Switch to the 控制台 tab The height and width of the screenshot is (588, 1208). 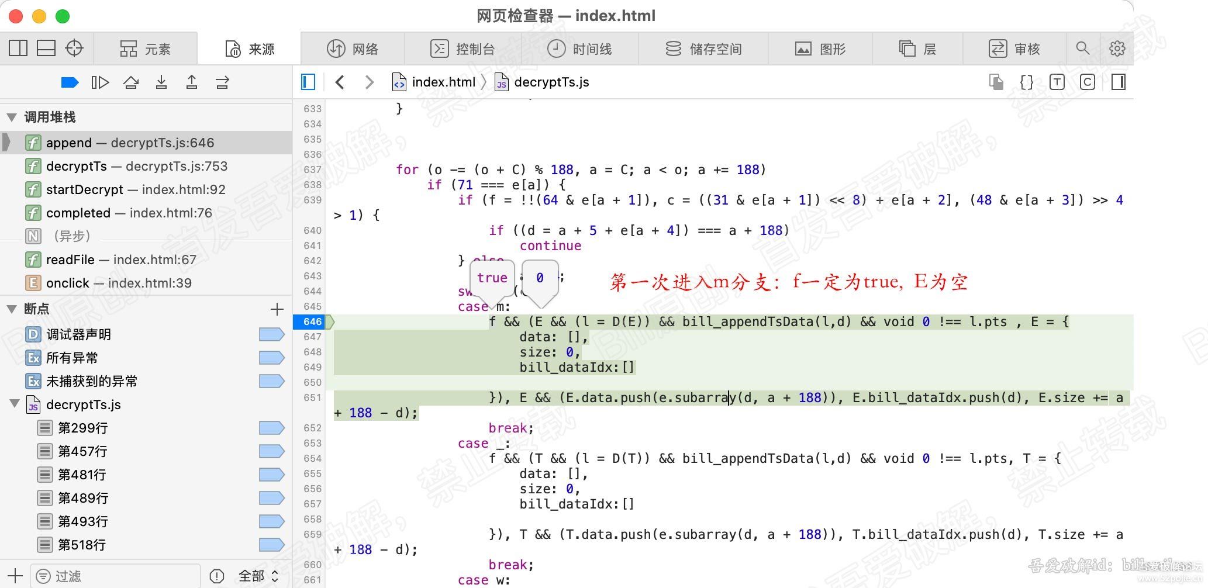point(464,49)
